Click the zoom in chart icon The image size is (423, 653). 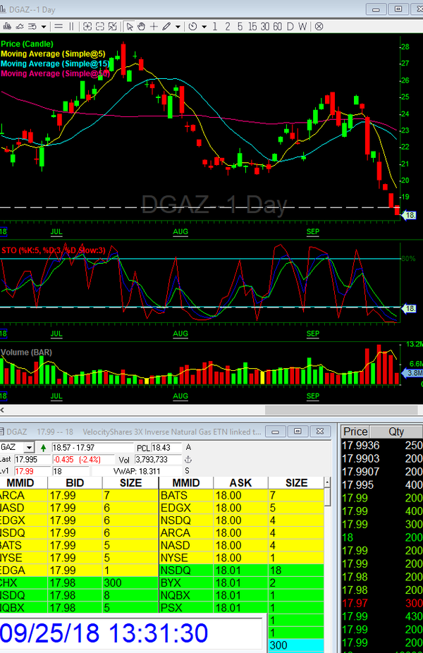tap(88, 26)
